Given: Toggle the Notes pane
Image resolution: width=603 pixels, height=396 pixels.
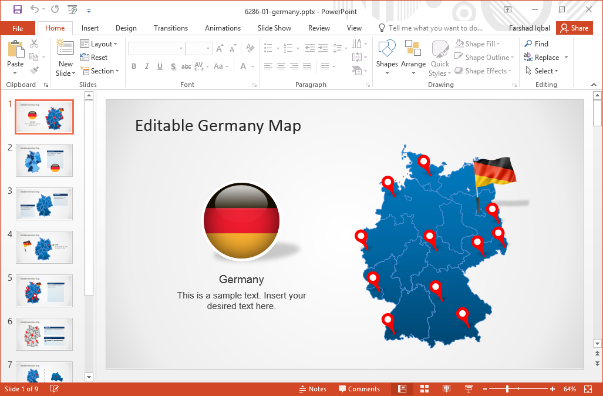Looking at the screenshot, I should (x=312, y=389).
